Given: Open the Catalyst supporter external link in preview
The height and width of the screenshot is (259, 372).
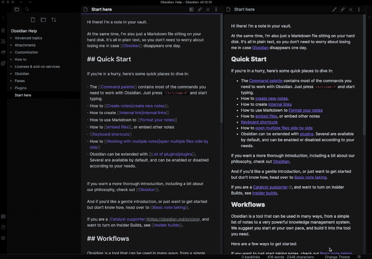Looking at the screenshot, I should 270,187.
